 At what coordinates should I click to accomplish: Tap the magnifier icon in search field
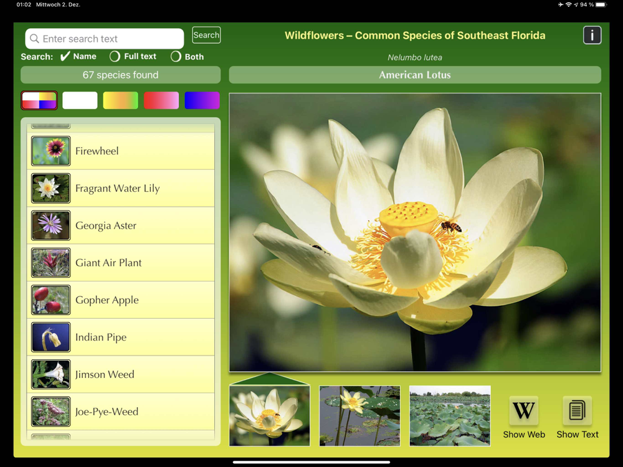(34, 39)
